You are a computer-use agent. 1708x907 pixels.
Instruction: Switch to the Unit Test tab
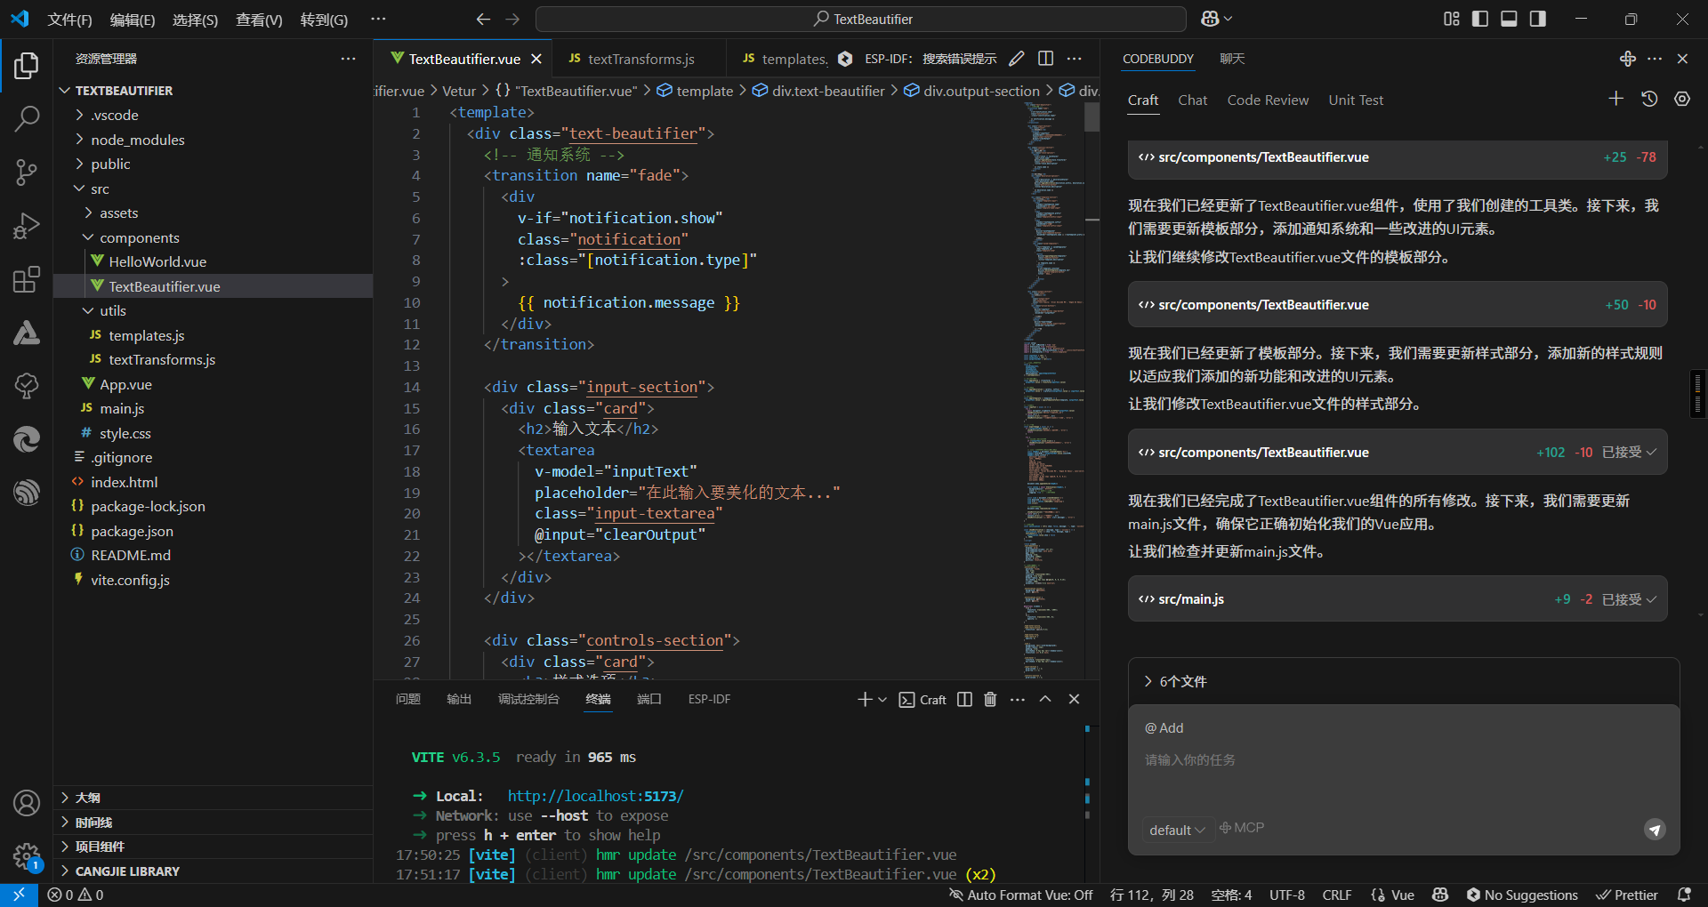point(1356,100)
